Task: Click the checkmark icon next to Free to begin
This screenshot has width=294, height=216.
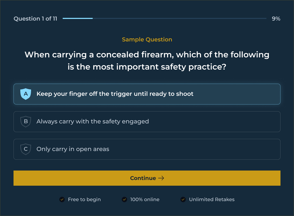Action: 62,199
